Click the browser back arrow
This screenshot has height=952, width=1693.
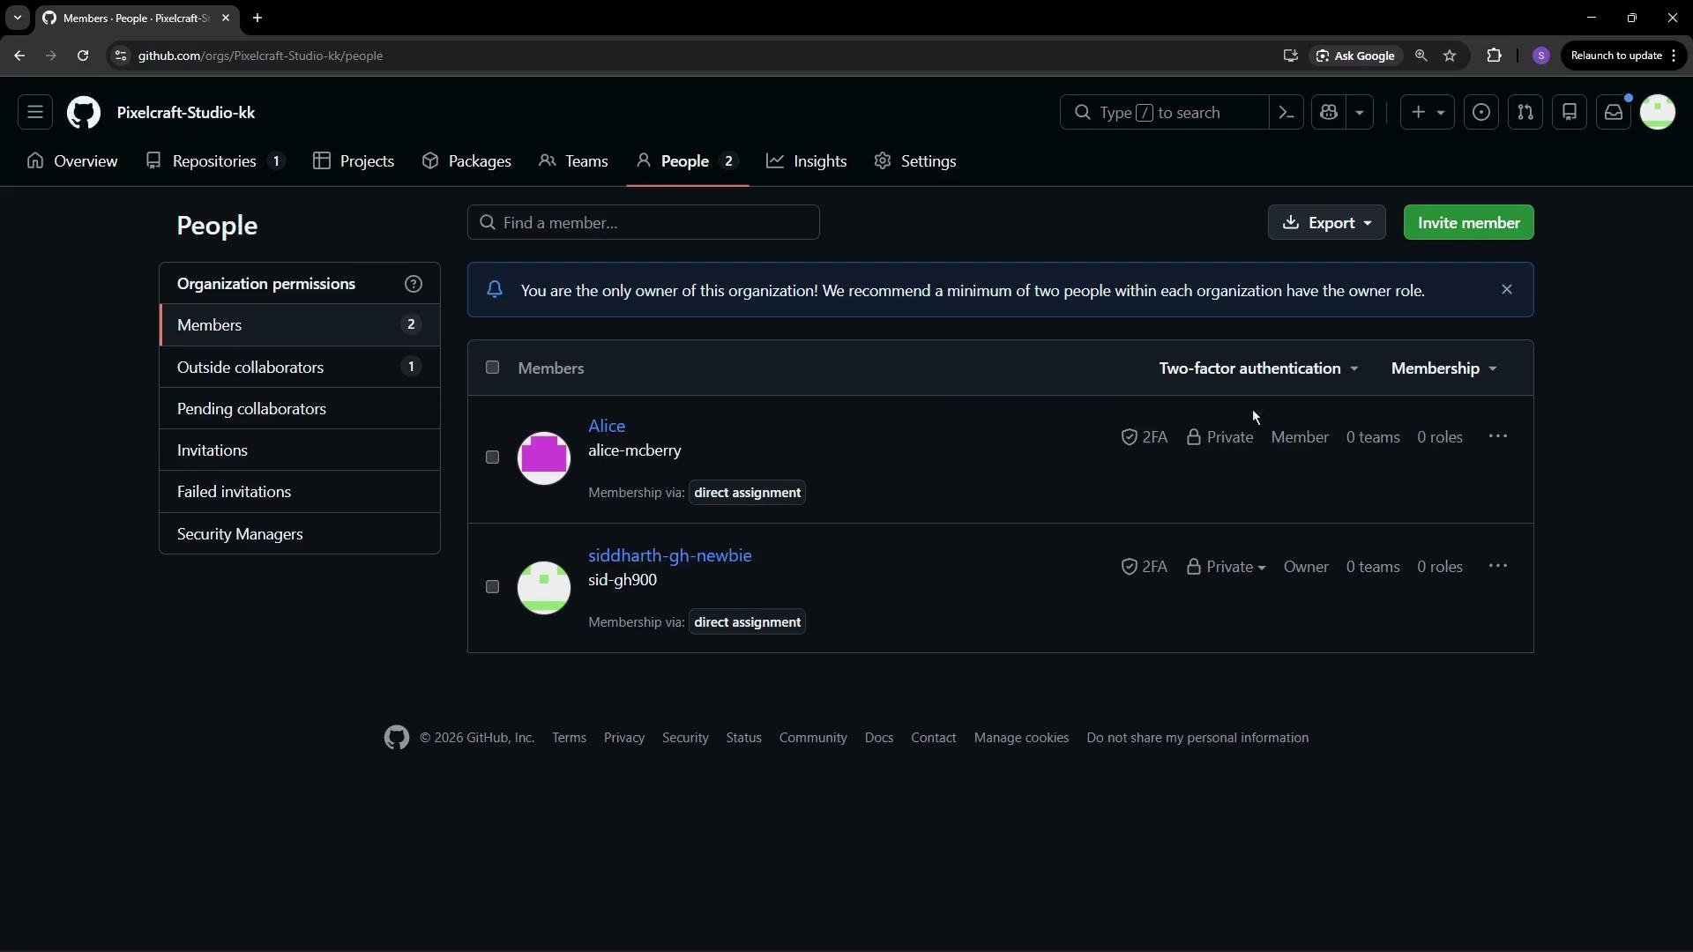(x=19, y=56)
